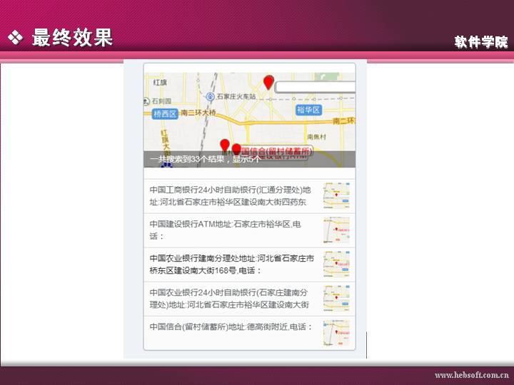This screenshot has width=514, height=385.
Task: Open the 中国建设银行ATM result
Action: tap(231, 230)
